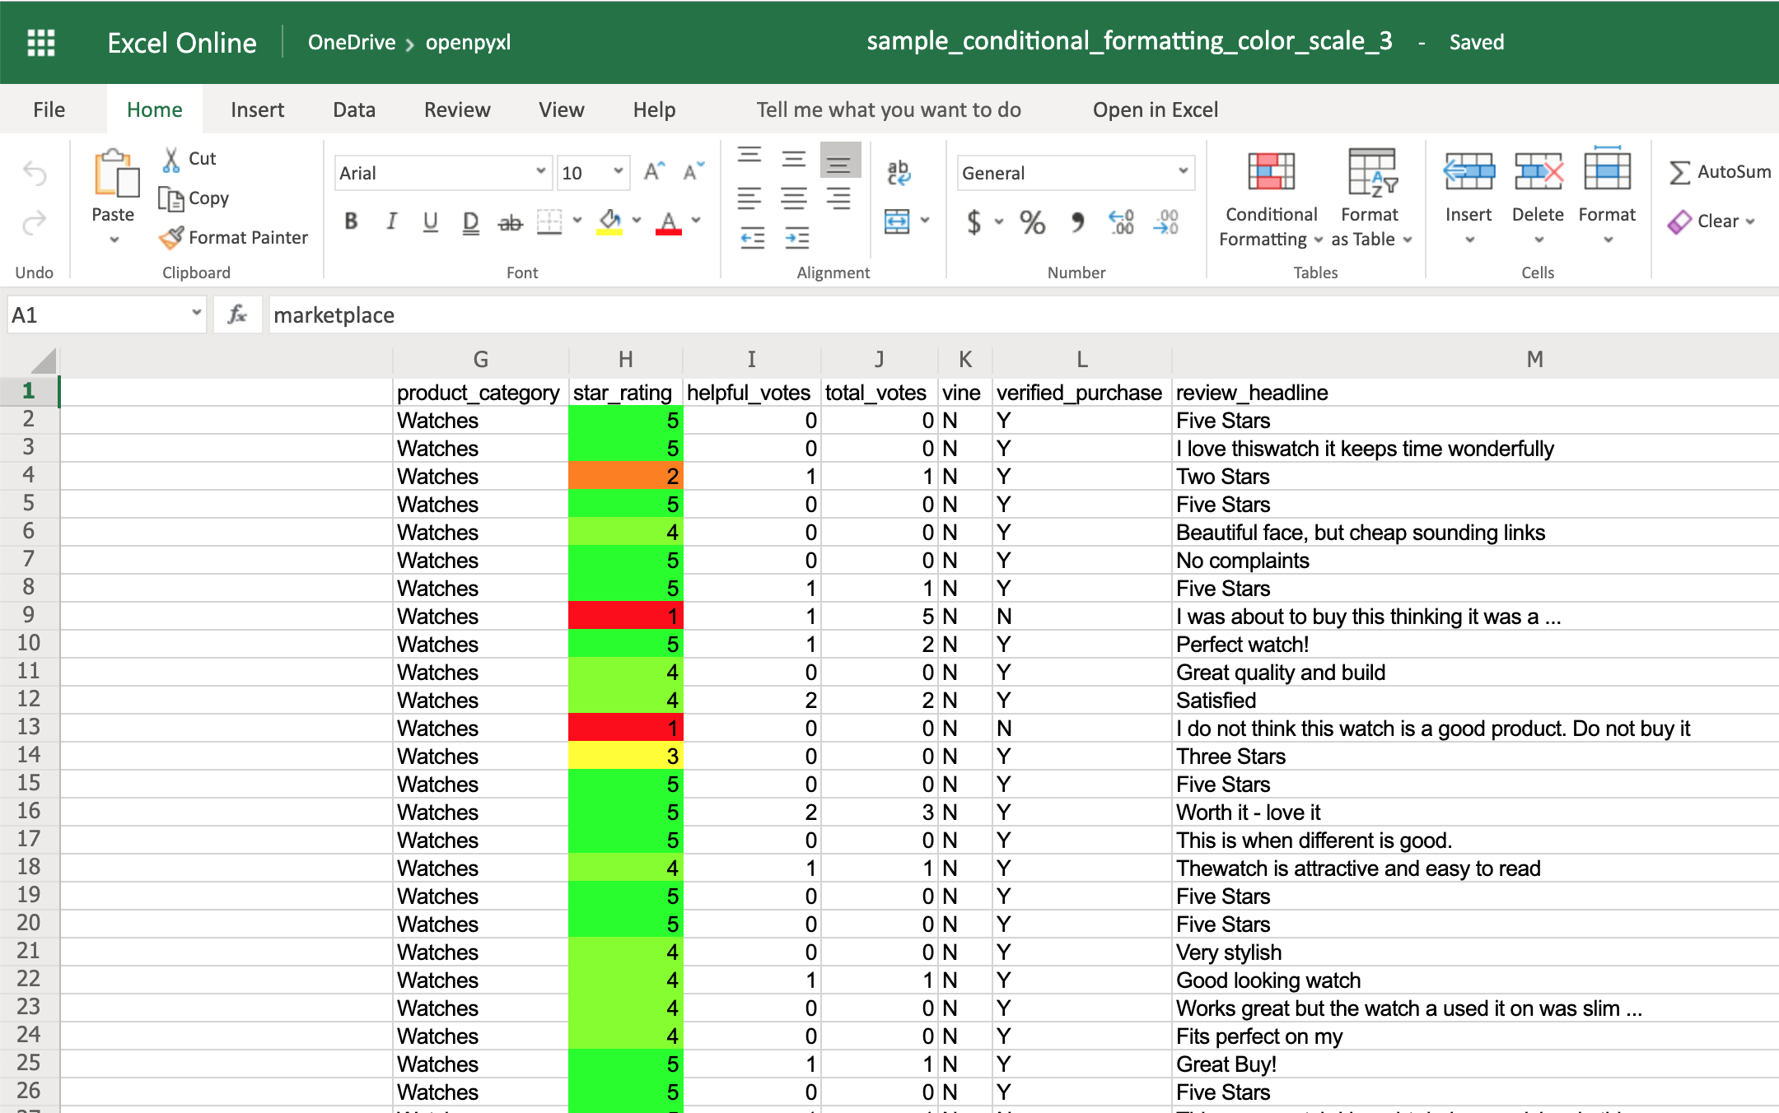Click Tell me what you want to do
Image resolution: width=1779 pixels, height=1113 pixels.
[x=888, y=109]
